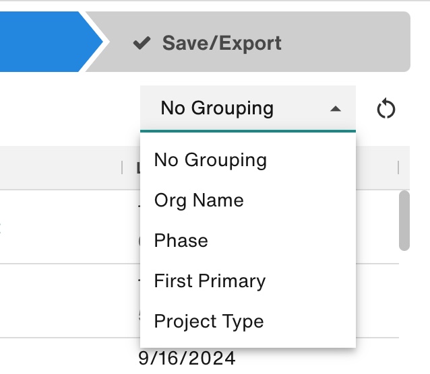
Task: Click the column divider at far right header
Action: coord(398,167)
